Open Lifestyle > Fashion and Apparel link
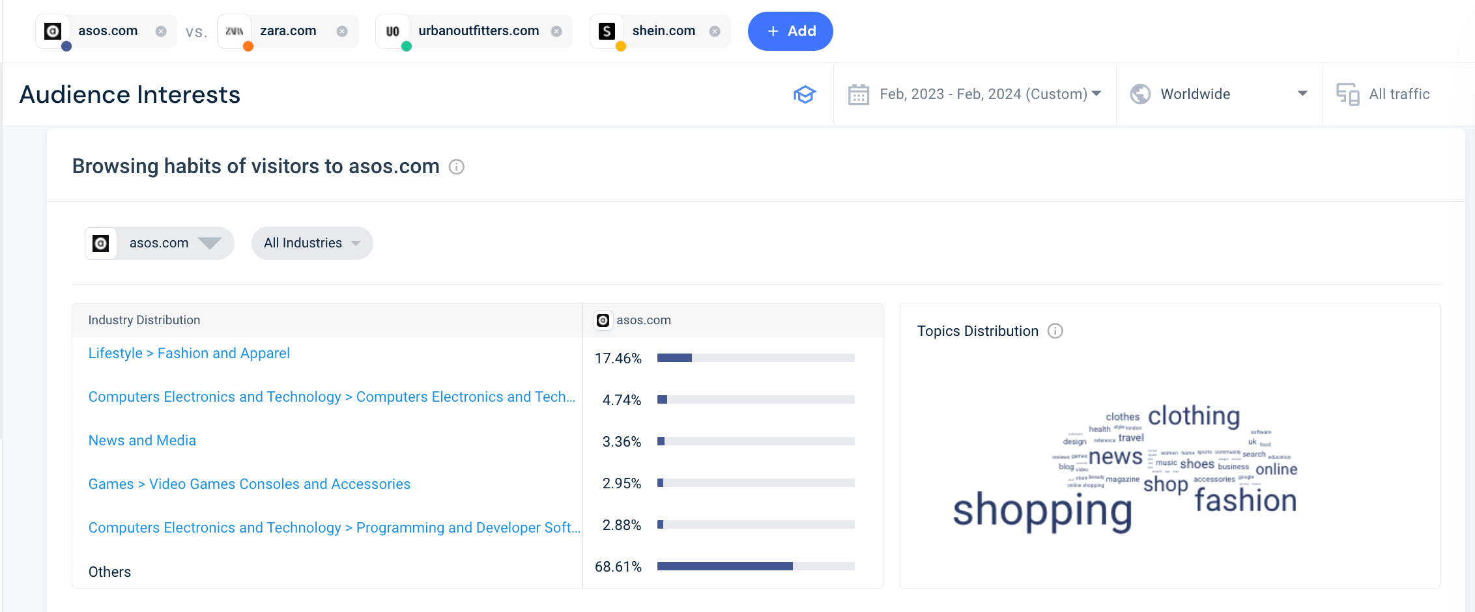Image resolution: width=1475 pixels, height=612 pixels. click(189, 354)
